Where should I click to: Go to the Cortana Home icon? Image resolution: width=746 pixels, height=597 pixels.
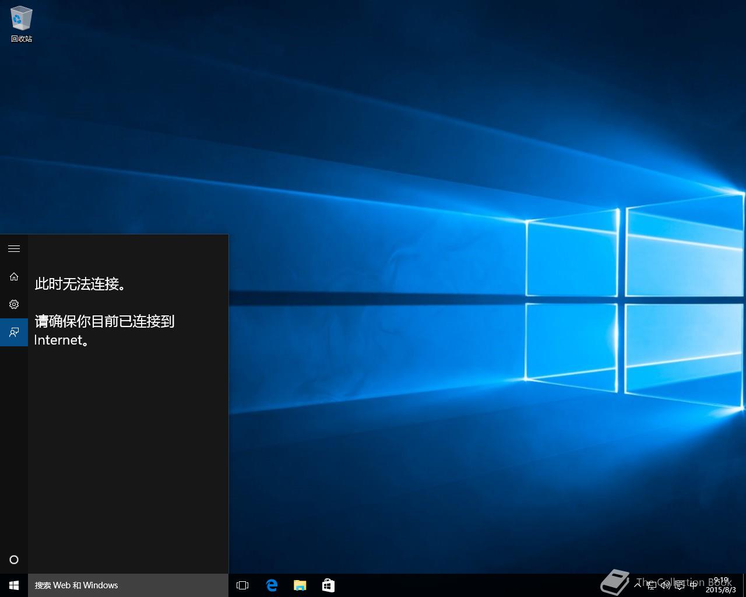tap(14, 276)
